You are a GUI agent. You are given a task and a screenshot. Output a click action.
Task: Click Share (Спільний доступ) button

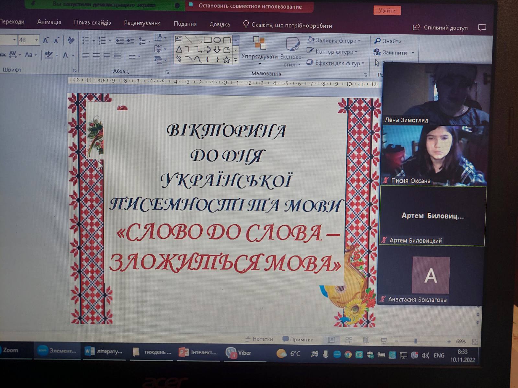click(x=440, y=27)
